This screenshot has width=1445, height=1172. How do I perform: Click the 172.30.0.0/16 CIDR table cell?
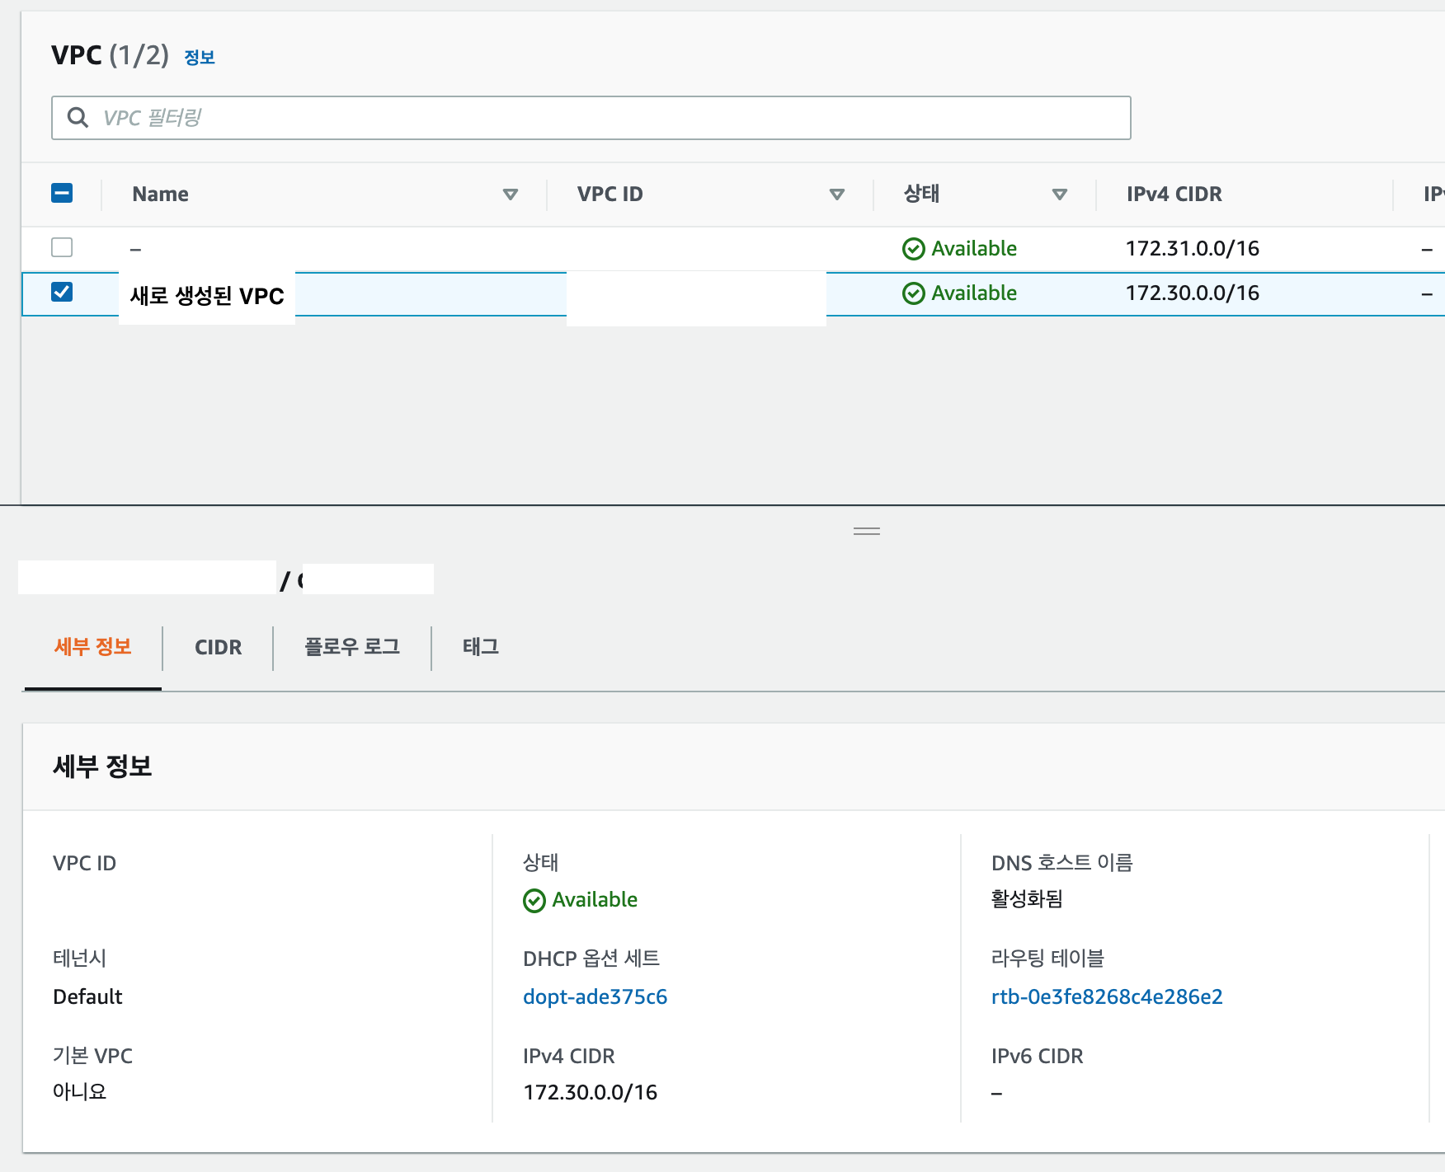point(1192,293)
